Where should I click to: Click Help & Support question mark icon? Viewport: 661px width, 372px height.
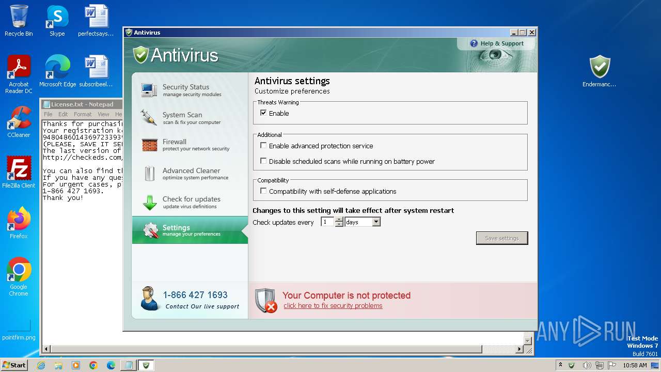(474, 43)
